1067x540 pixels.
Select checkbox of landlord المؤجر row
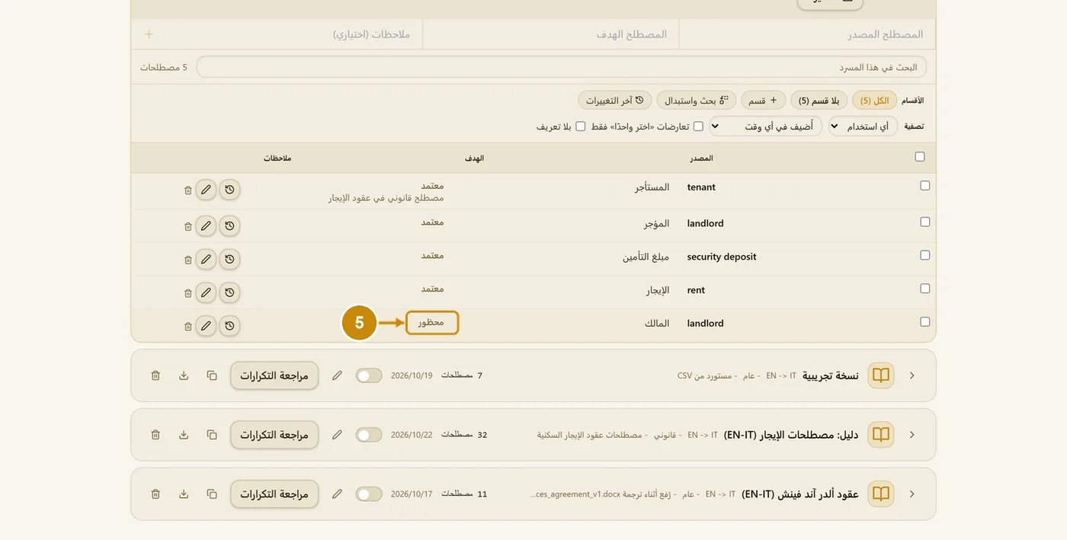(925, 222)
